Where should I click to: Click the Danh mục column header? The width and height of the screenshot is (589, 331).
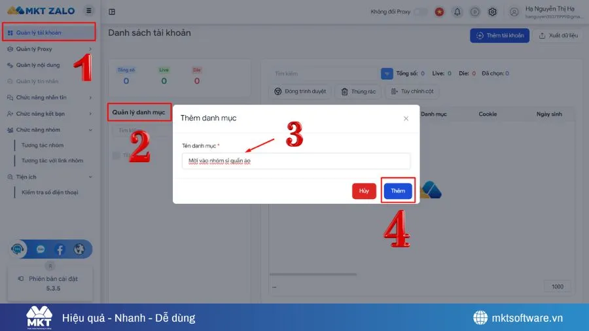click(x=433, y=114)
